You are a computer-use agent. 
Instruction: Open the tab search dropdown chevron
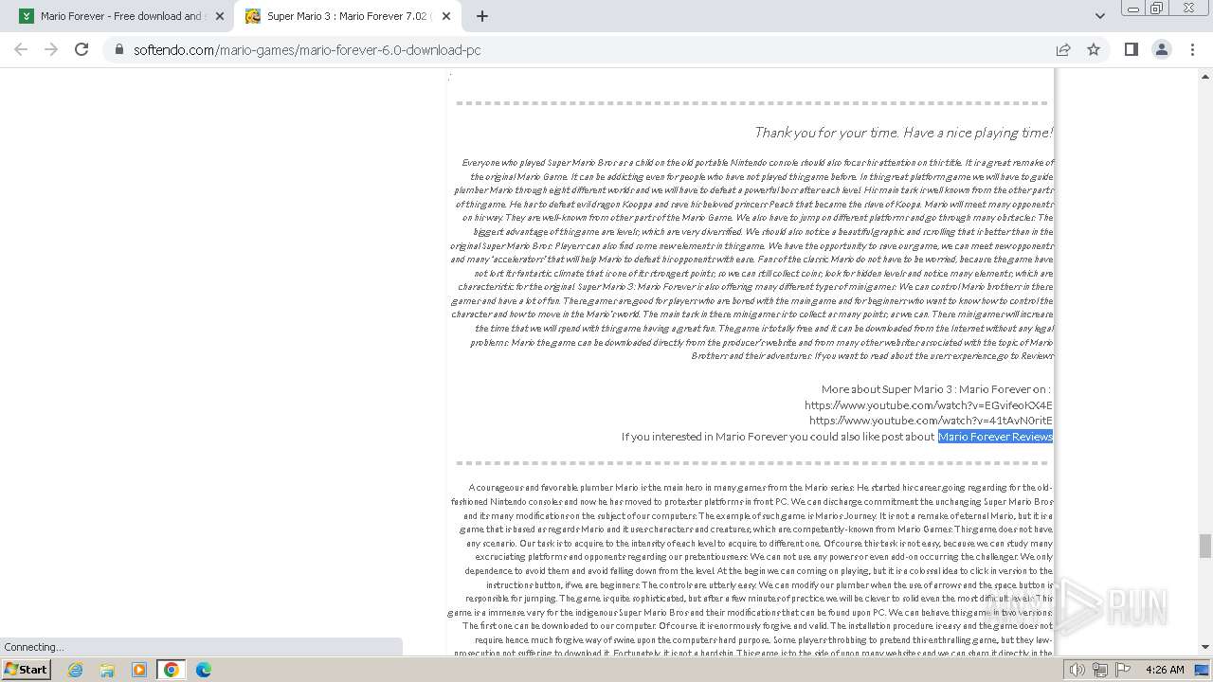[1099, 16]
